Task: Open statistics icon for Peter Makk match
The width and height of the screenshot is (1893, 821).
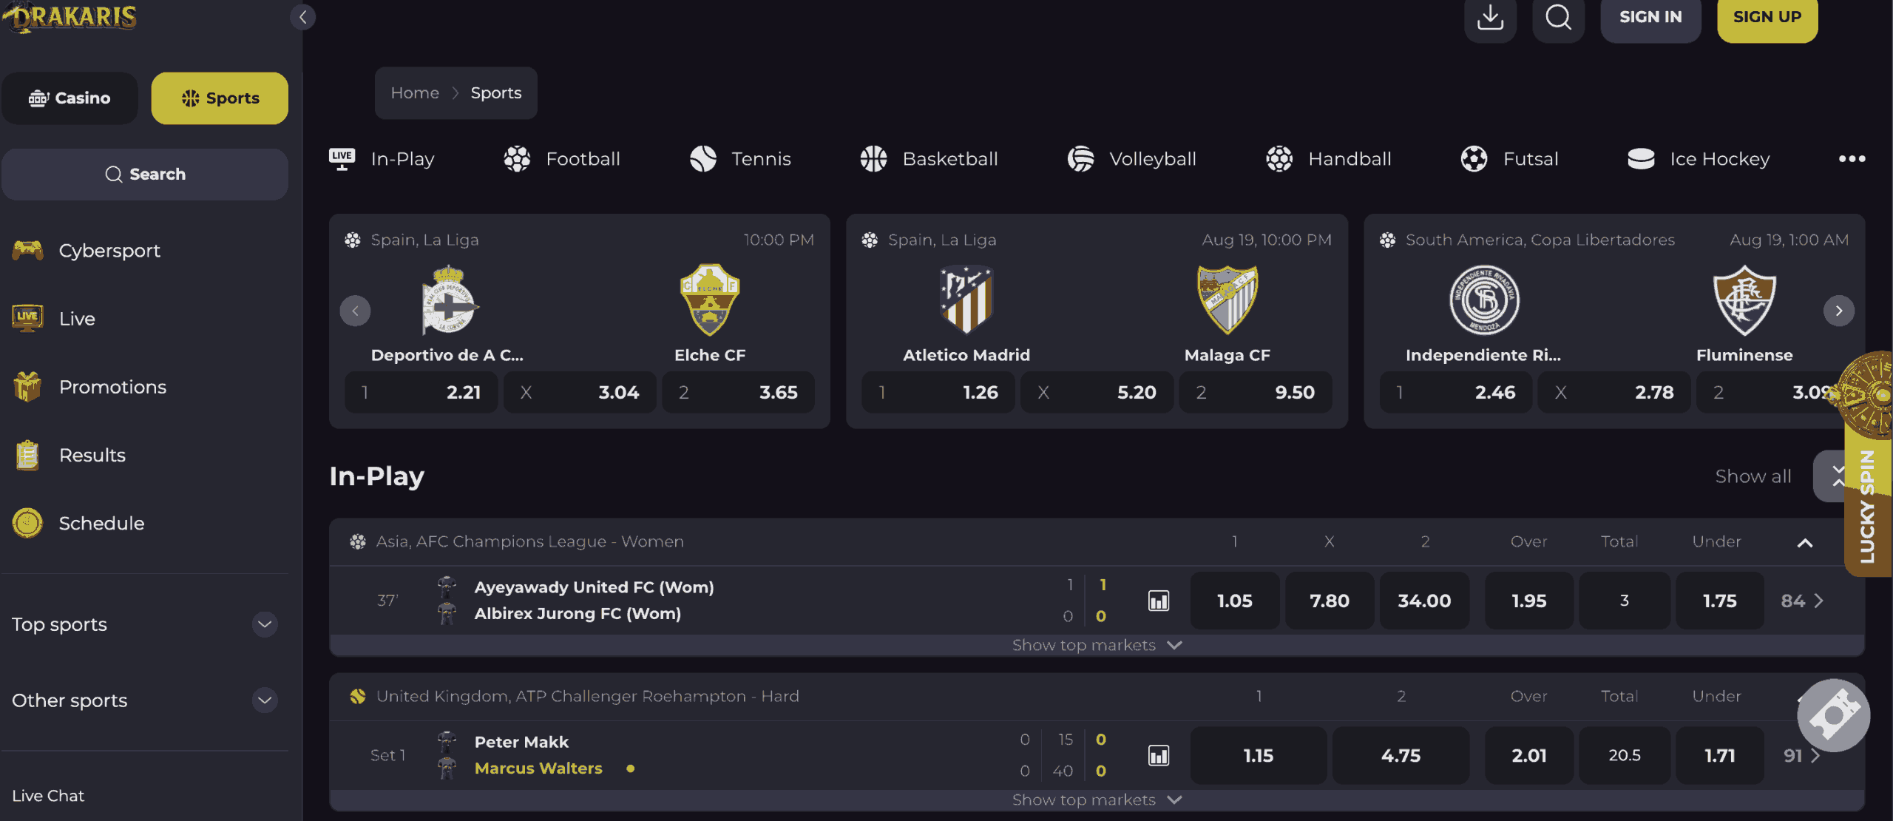Action: 1159,755
